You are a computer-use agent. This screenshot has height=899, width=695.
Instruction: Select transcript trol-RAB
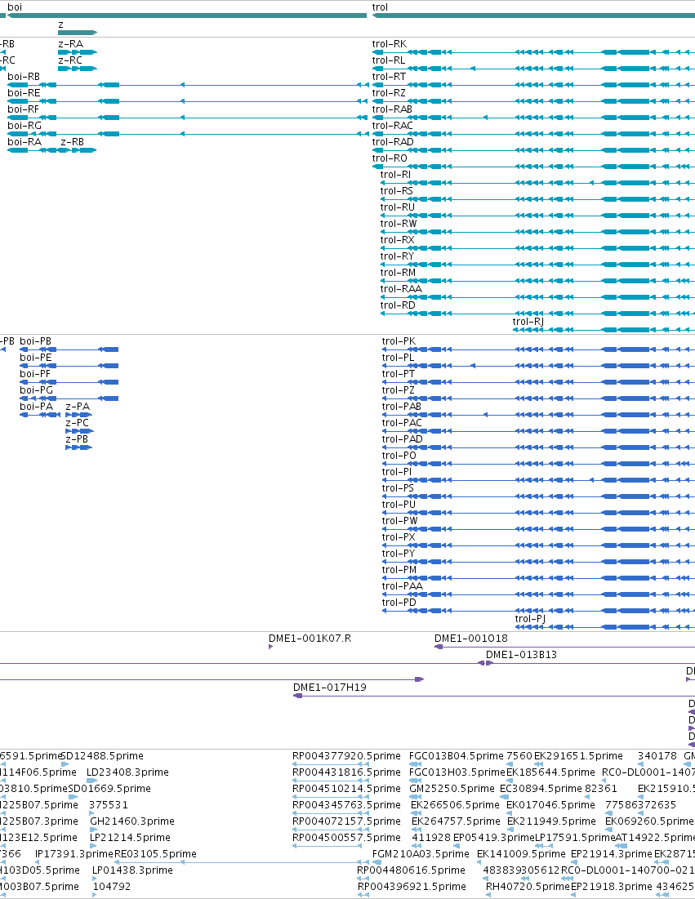(x=533, y=118)
